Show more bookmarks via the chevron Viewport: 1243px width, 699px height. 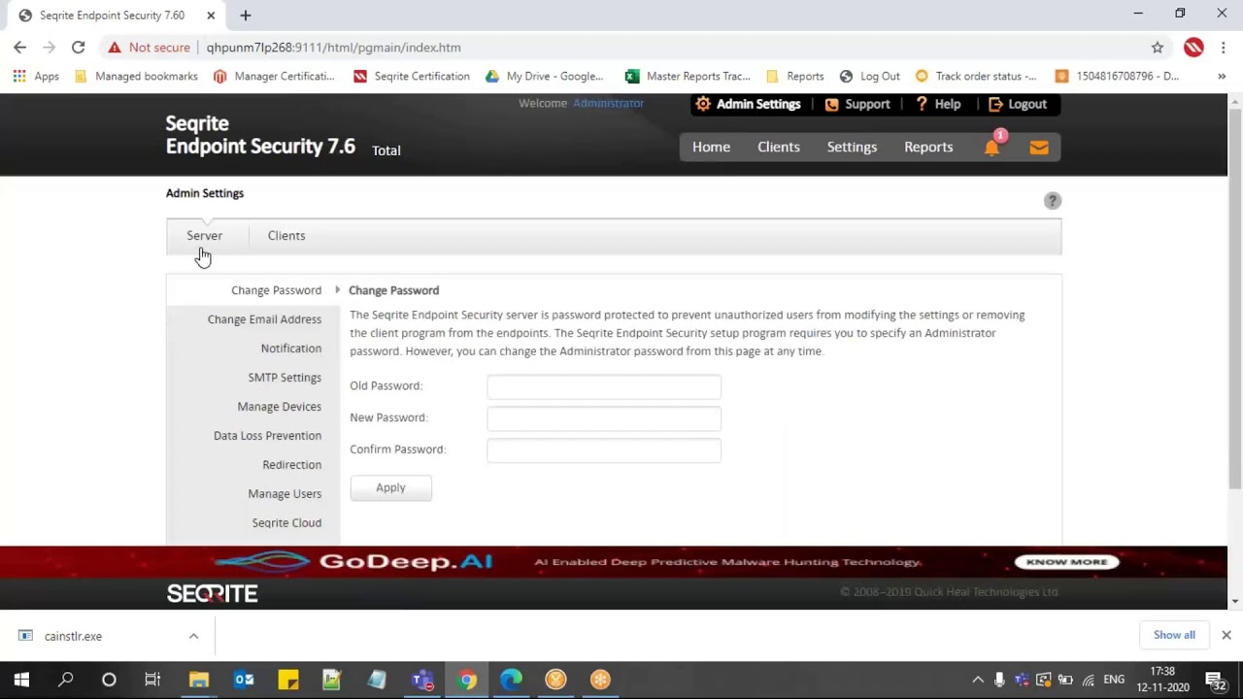[x=1222, y=76]
